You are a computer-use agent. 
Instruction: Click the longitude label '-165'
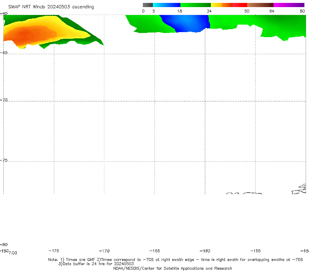(x=154, y=251)
